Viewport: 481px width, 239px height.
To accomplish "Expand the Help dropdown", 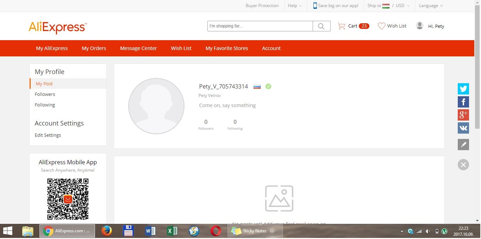I will [295, 6].
